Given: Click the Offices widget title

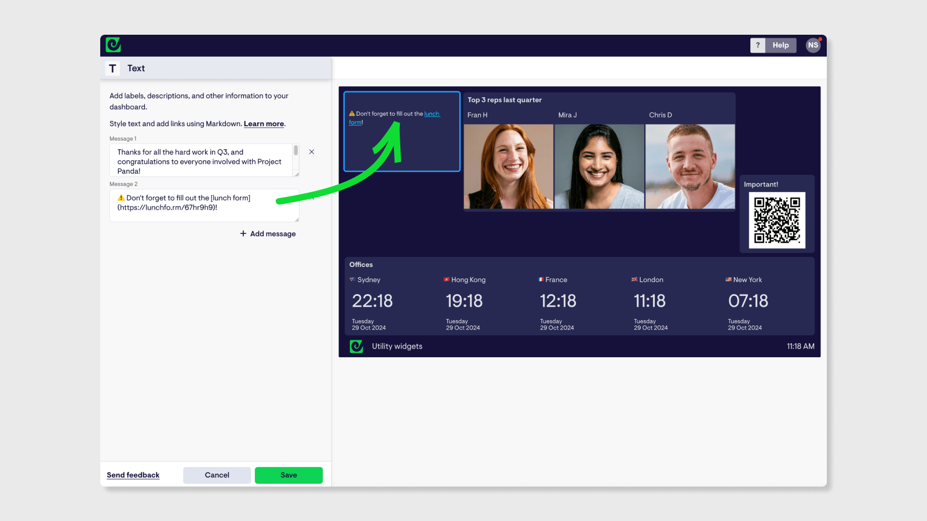Looking at the screenshot, I should pos(361,265).
